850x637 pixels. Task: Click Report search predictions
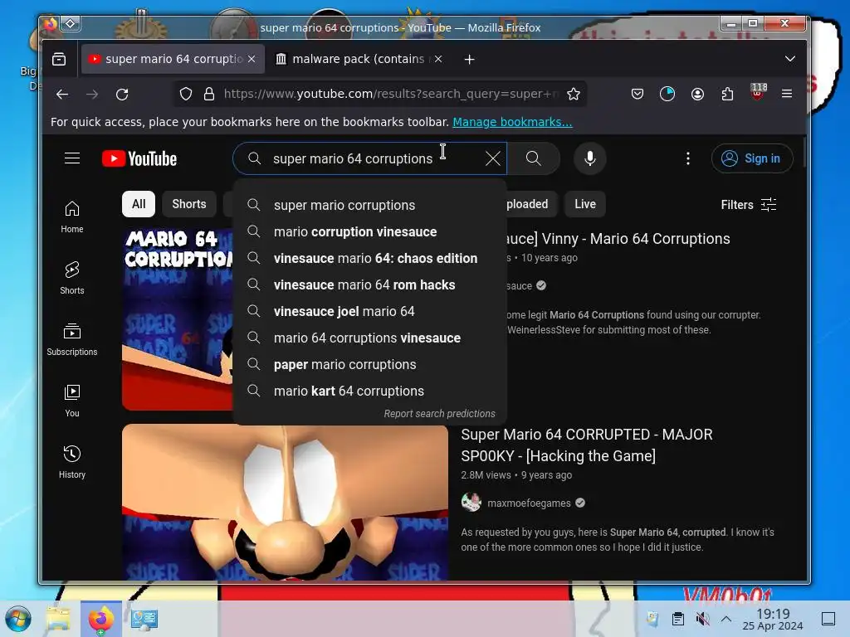(x=440, y=414)
